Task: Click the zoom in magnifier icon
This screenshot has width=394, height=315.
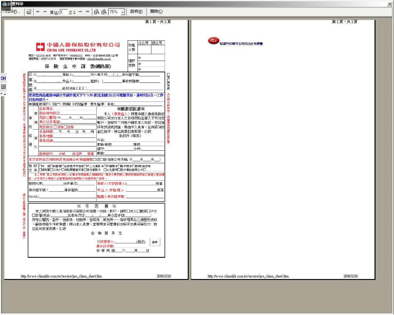Action: click(x=104, y=12)
